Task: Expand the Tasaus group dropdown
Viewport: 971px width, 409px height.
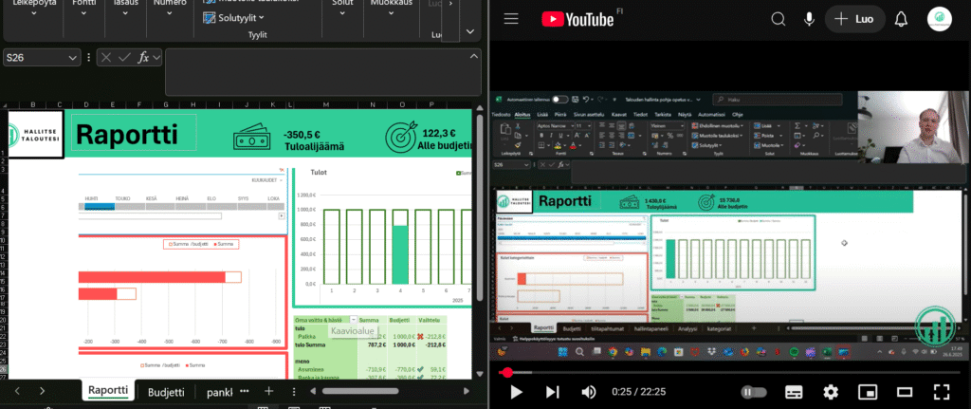Action: tap(125, 12)
